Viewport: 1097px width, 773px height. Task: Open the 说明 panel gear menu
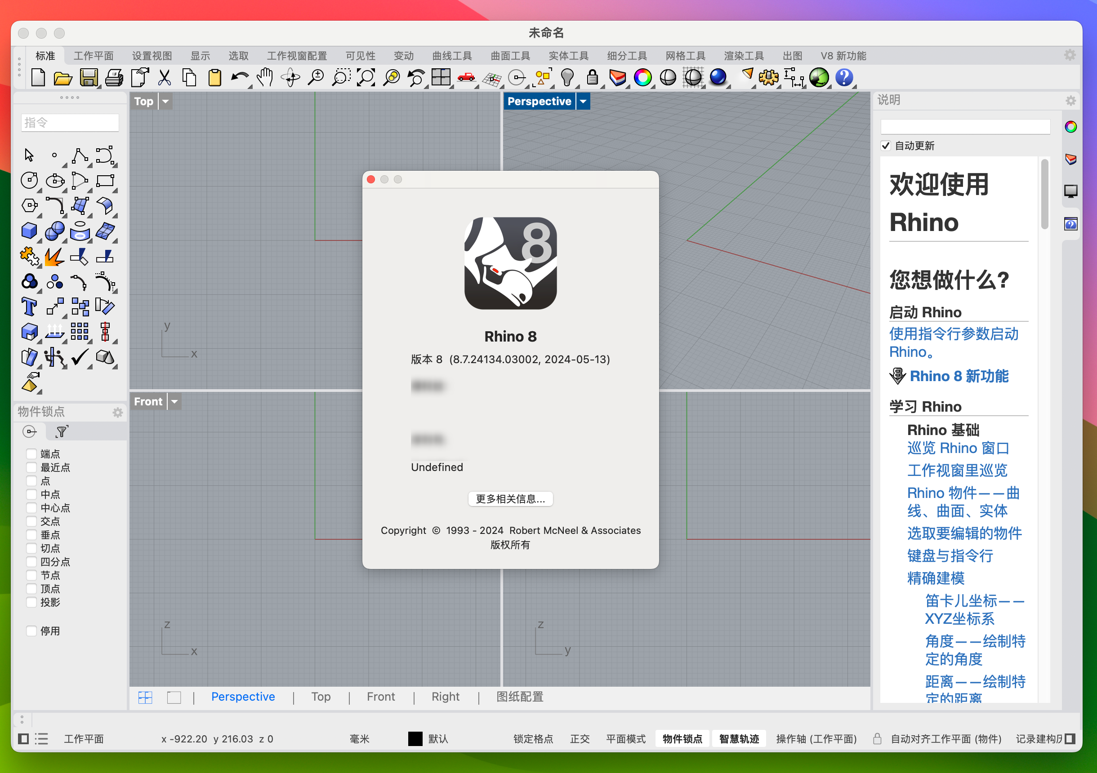[x=1071, y=100]
